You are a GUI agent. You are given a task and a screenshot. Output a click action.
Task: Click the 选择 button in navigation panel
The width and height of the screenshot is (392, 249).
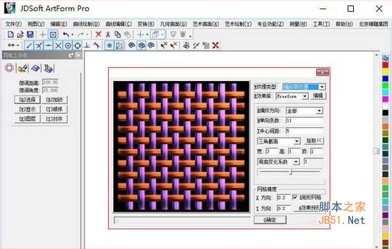[28, 99]
